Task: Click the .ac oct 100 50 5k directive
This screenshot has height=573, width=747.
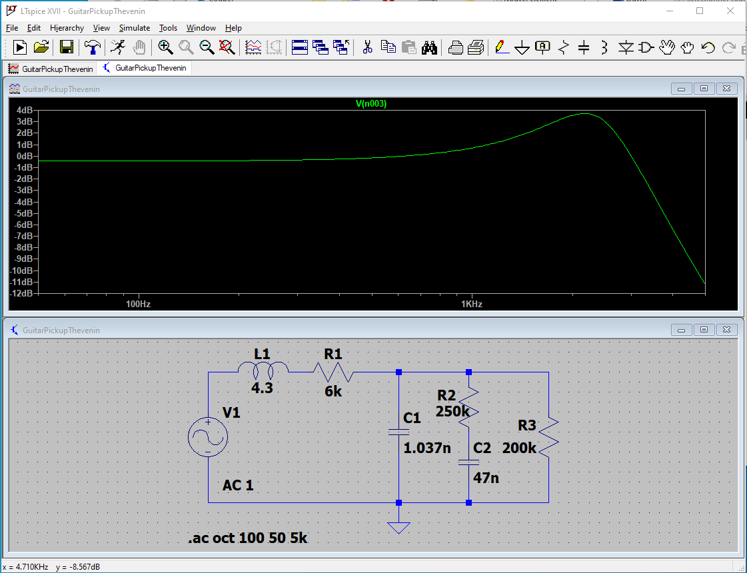Action: [x=247, y=538]
